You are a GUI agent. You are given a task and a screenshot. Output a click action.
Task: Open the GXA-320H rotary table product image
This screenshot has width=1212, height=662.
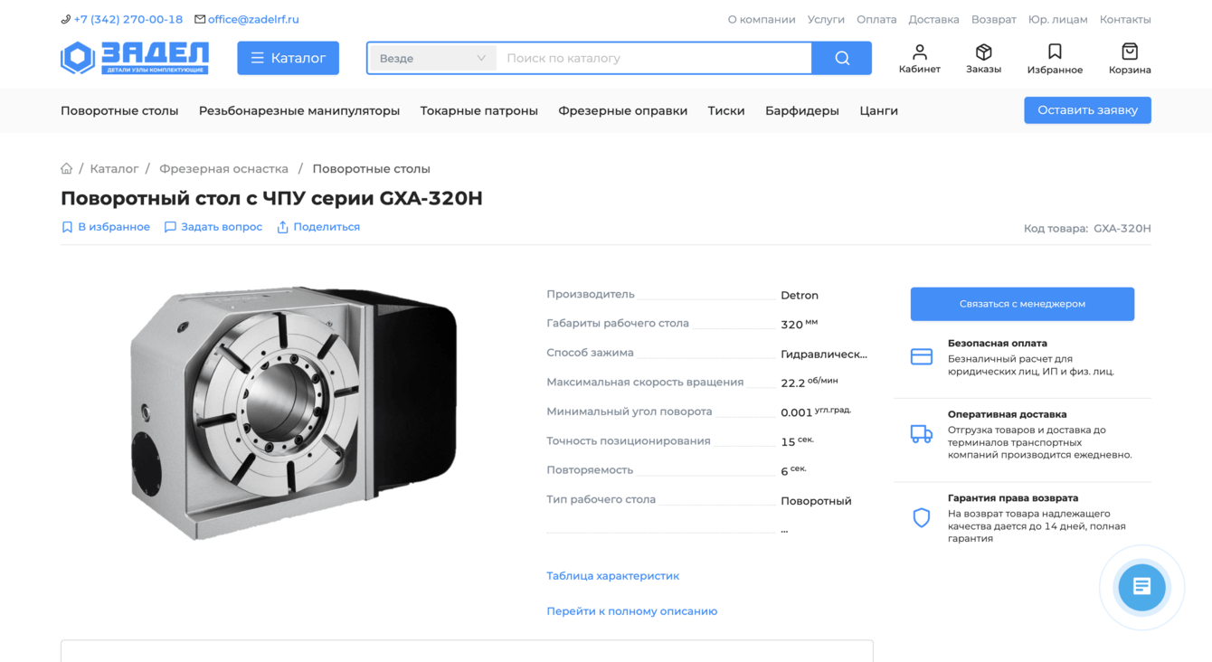[x=293, y=413]
